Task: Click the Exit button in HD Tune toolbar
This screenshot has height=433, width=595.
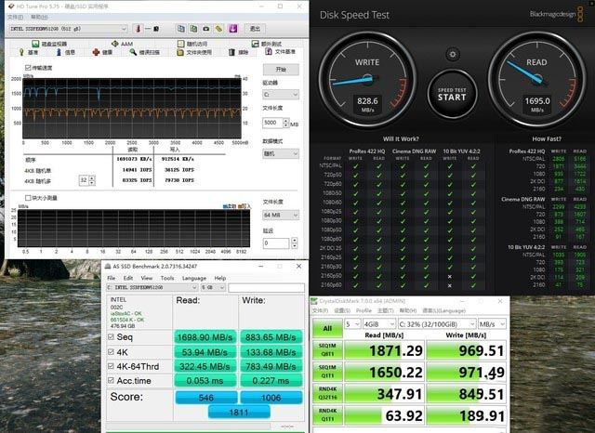Action: pos(255,29)
